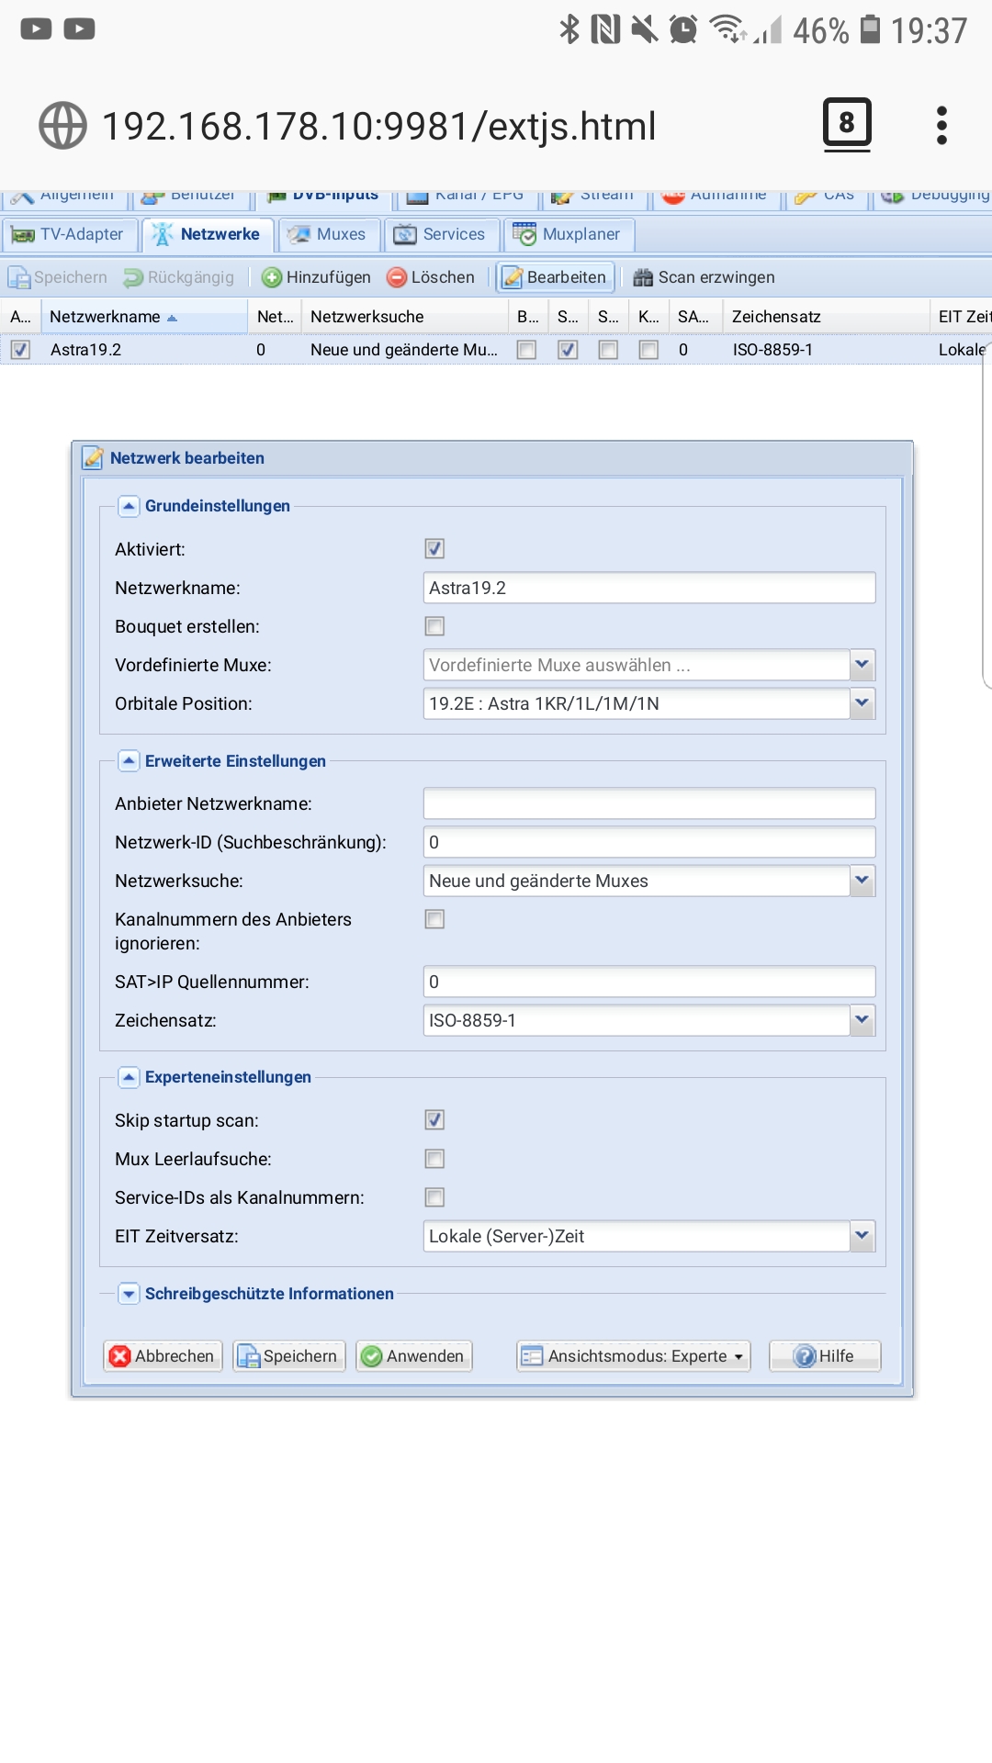Collapse the Experteneinstellungen section
The width and height of the screenshot is (992, 1763).
click(x=130, y=1077)
